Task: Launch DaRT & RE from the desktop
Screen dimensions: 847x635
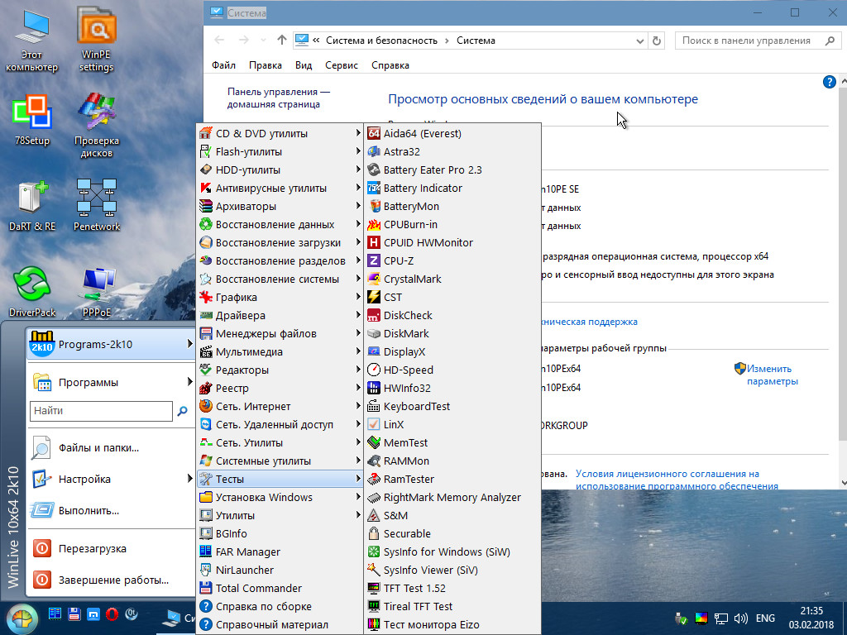Action: coord(32,203)
